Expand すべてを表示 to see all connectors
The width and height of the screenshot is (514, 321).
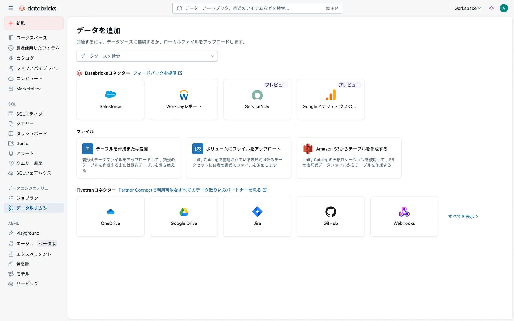[463, 216]
